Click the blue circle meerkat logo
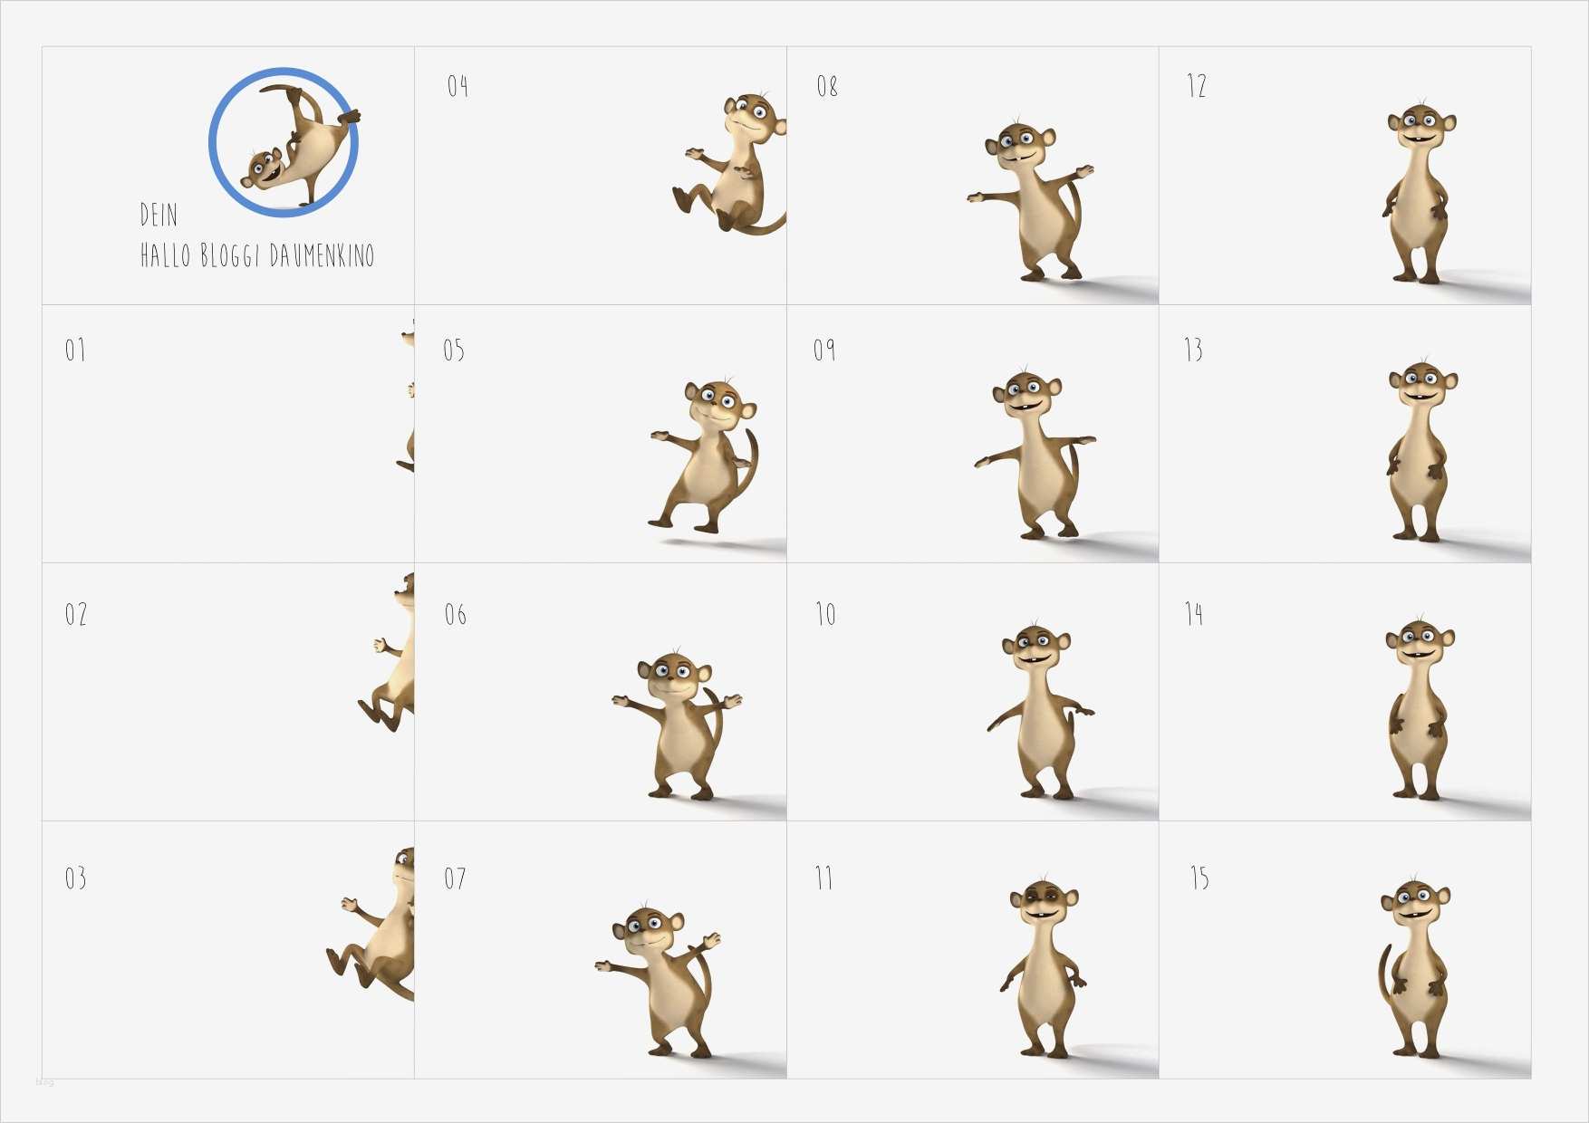This screenshot has width=1589, height=1123. [284, 142]
